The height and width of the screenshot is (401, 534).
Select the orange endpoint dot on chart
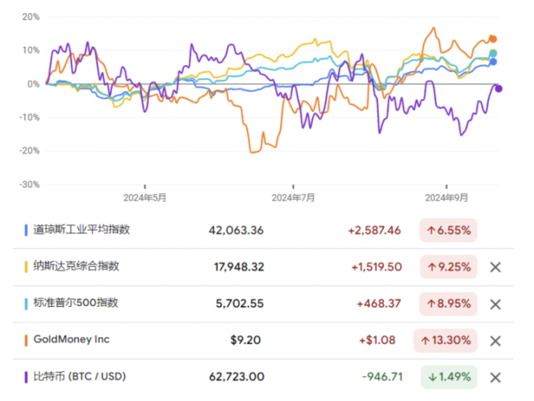493,39
